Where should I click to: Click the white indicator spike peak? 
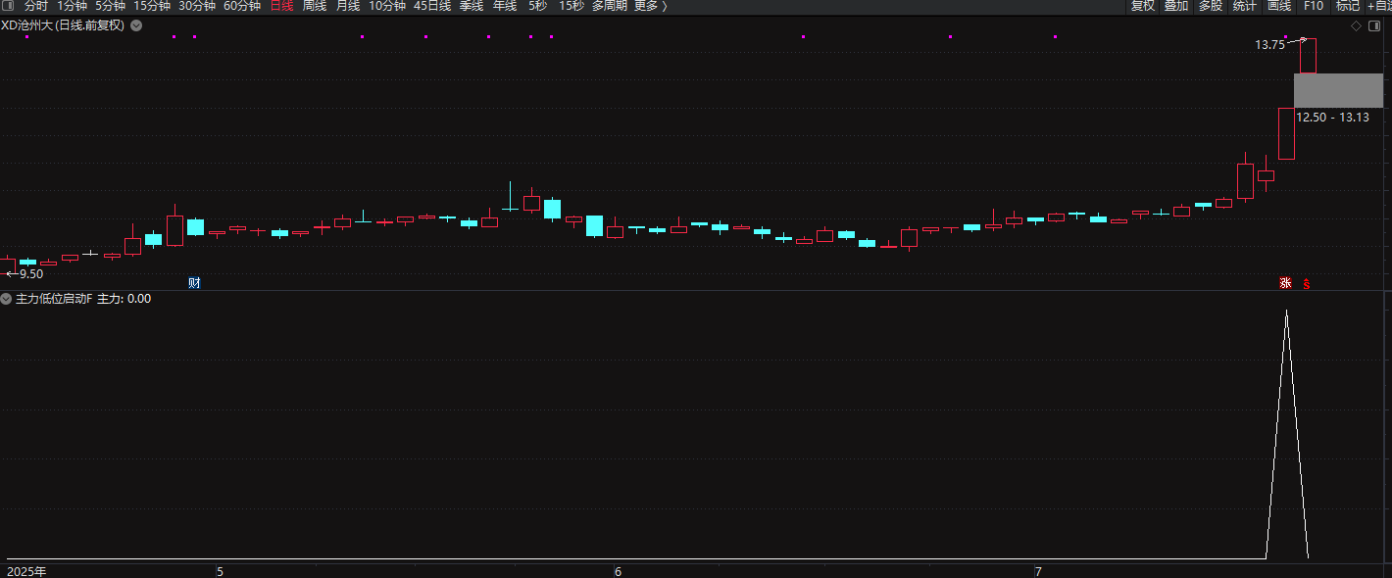(1286, 312)
